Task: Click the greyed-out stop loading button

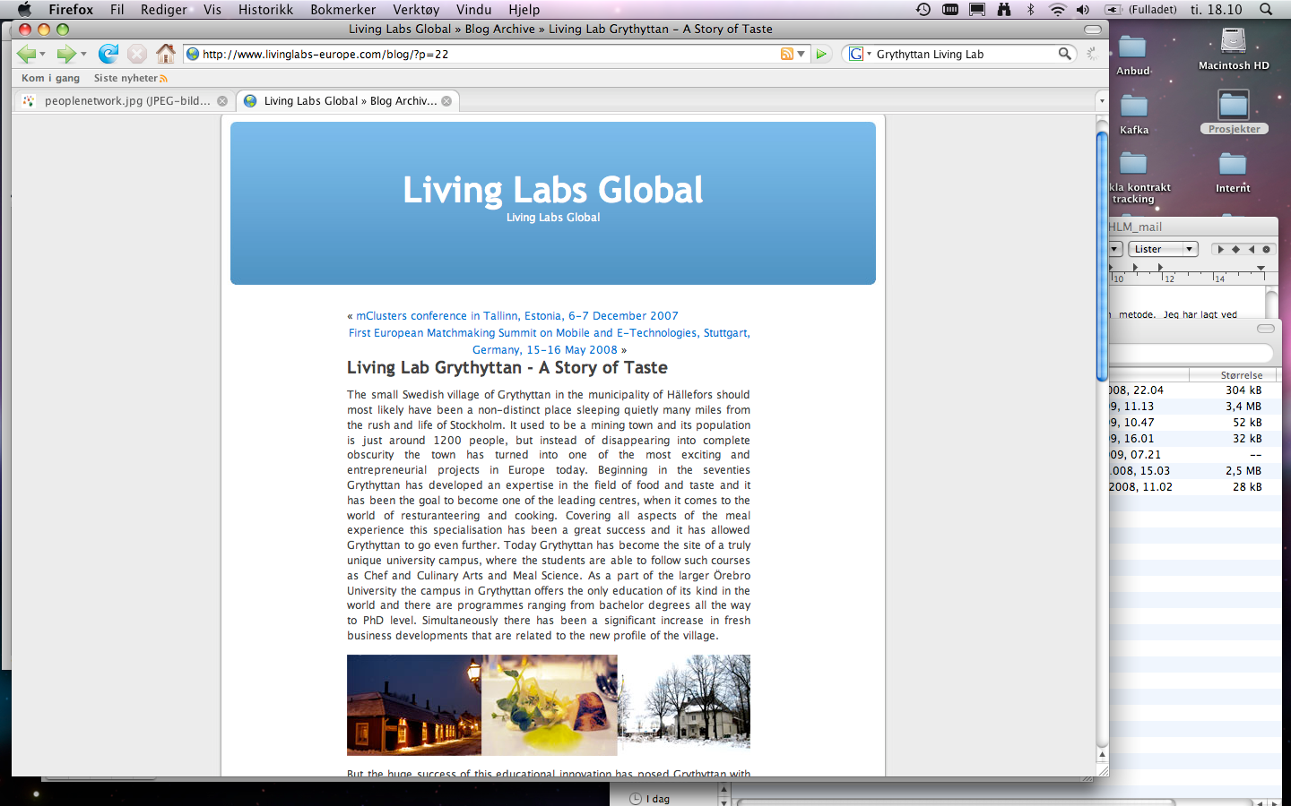Action: tap(137, 54)
